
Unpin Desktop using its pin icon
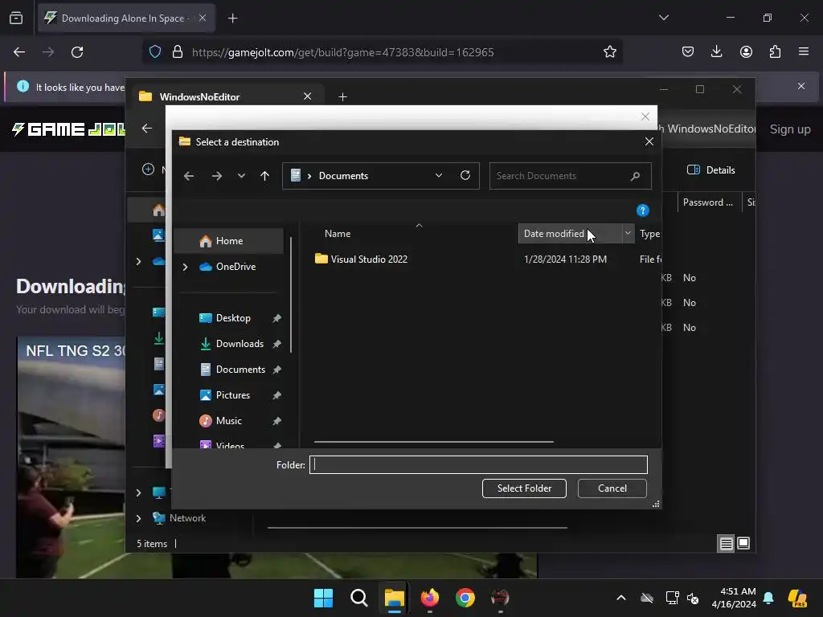277,318
